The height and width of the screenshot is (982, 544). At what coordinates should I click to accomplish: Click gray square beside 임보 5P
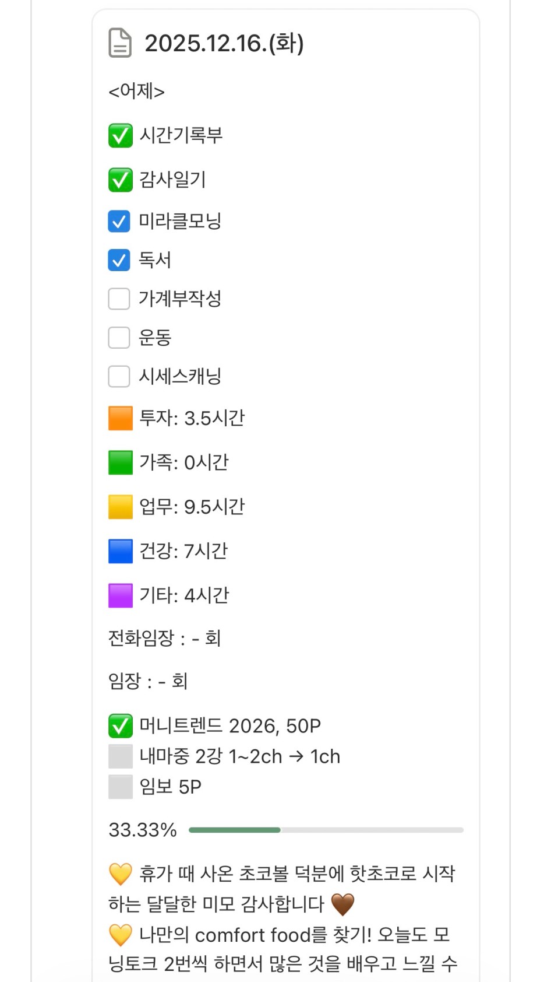(x=120, y=787)
